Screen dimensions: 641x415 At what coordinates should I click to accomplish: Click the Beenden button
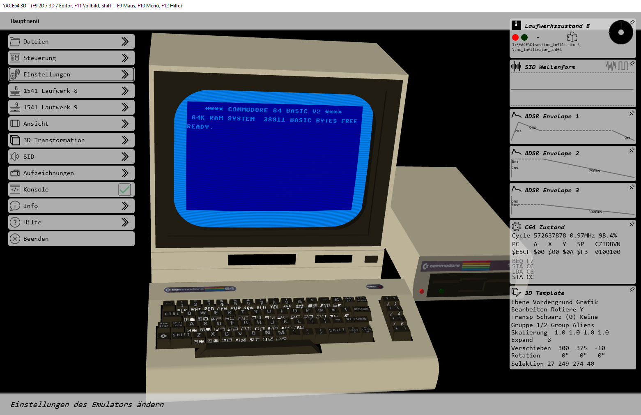point(71,239)
